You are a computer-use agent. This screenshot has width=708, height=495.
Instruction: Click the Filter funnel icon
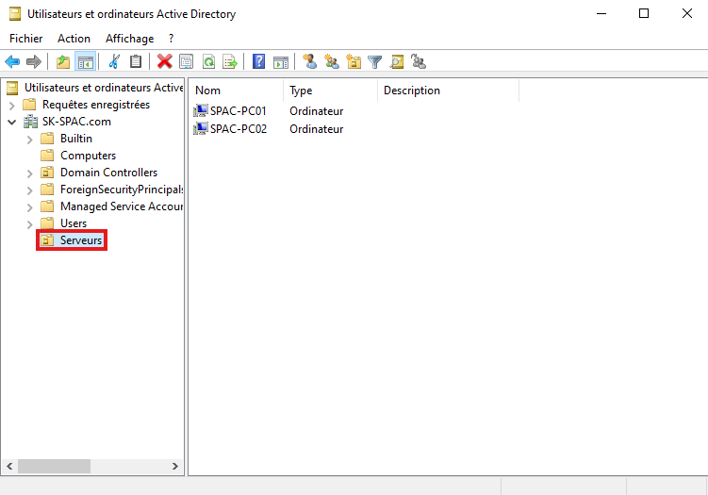pyautogui.click(x=375, y=62)
